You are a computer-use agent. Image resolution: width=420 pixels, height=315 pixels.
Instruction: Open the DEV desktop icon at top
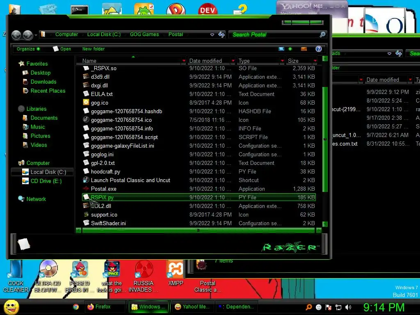point(208,9)
